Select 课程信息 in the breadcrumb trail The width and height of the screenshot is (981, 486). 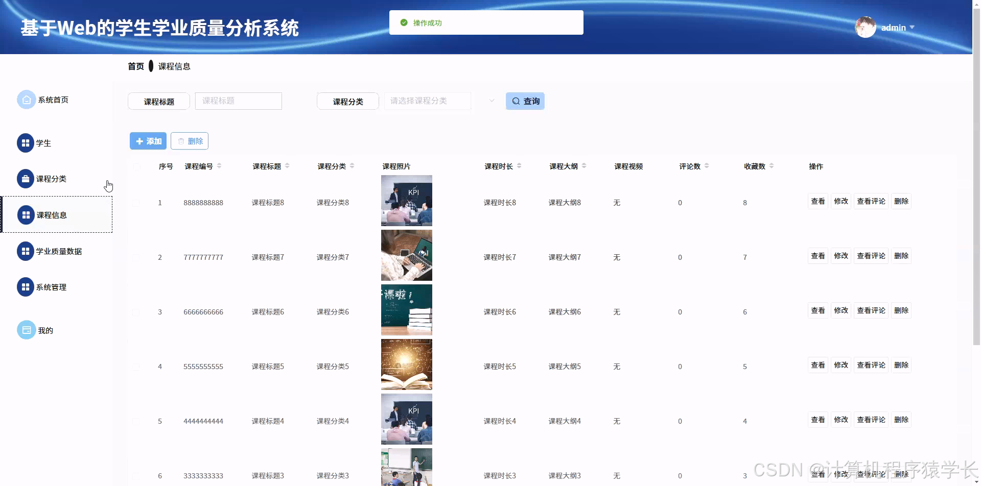174,66
